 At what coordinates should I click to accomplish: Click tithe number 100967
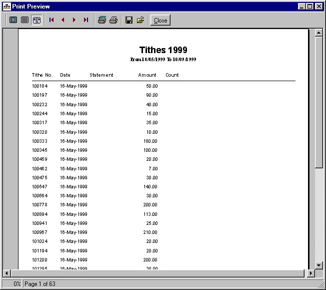coord(39,232)
